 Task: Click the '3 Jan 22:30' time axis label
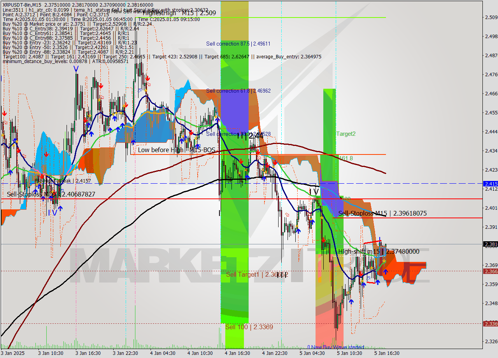point(125,353)
